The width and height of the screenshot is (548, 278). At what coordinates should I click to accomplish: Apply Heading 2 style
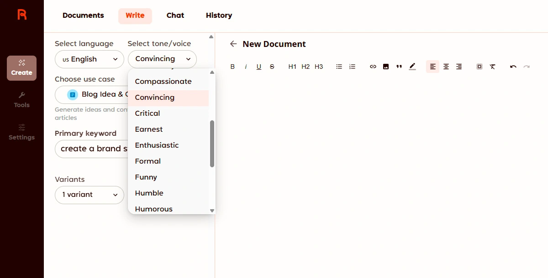[306, 67]
